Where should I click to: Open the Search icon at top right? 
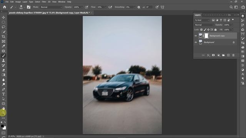click(x=231, y=7)
